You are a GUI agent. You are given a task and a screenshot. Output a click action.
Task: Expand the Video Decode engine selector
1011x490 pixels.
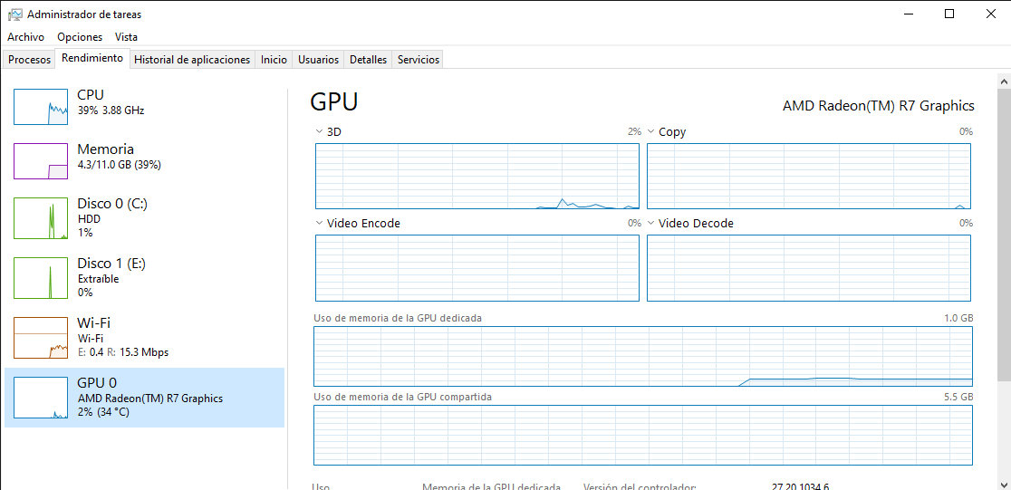(650, 224)
